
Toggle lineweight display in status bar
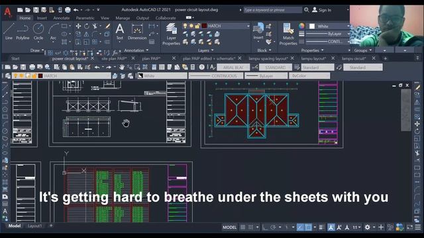pos(321,227)
